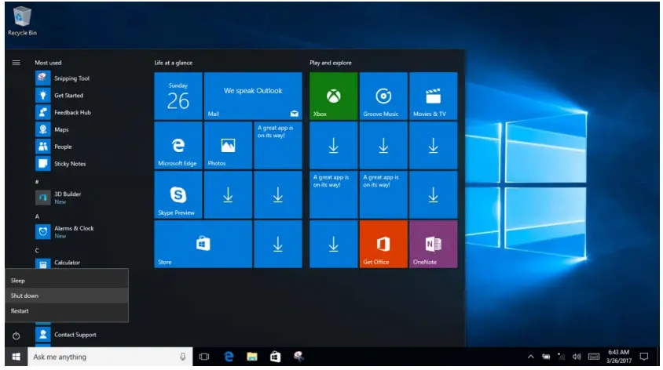Viewport: 663px width, 370px height.
Task: Show hidden system tray icons
Action: (530, 357)
